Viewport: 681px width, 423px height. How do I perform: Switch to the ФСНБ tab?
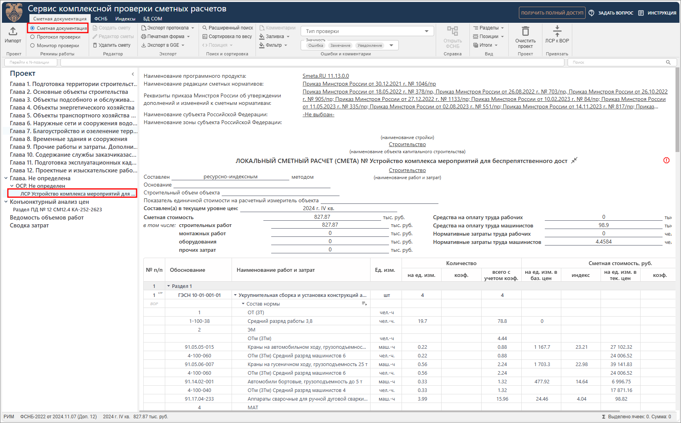101,19
